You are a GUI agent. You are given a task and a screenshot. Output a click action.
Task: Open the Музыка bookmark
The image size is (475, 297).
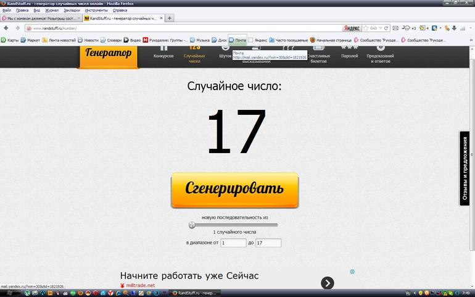[200, 40]
